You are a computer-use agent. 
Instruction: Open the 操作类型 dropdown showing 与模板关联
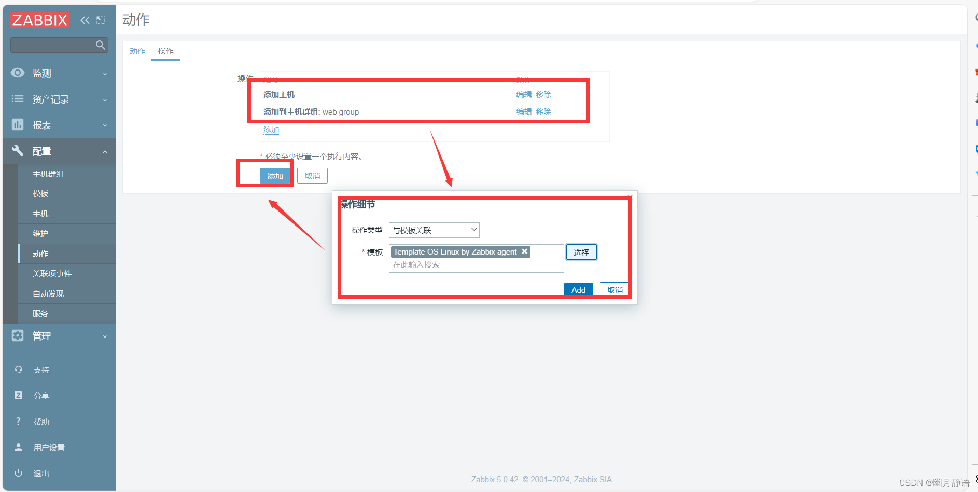(434, 230)
